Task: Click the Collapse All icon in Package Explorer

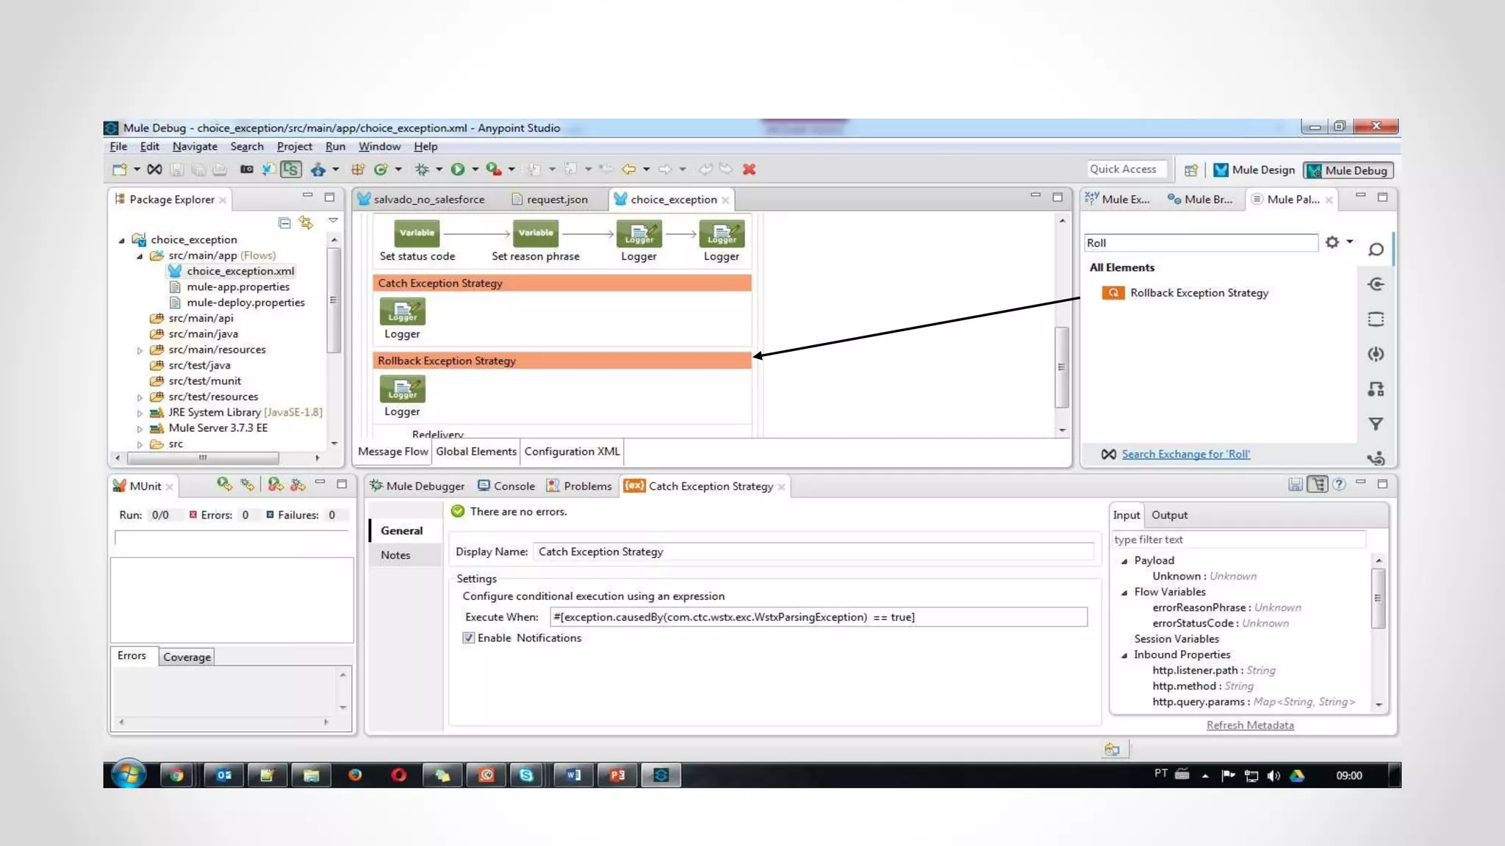Action: 284,223
